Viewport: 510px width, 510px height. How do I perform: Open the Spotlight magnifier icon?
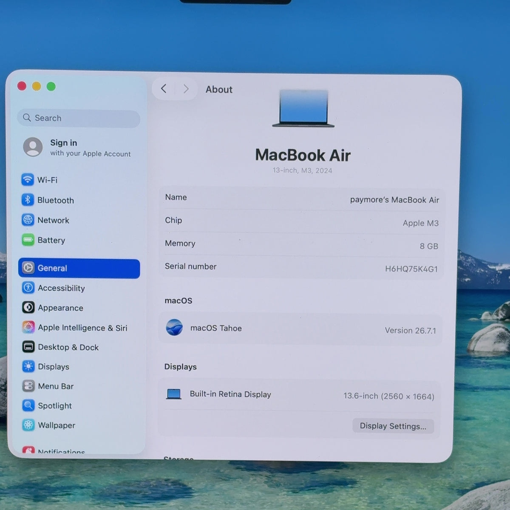[x=28, y=405]
